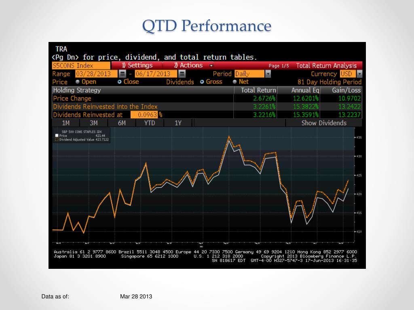Click the 435 y-axis label
The width and height of the screenshot is (414, 310).
[x=359, y=137]
